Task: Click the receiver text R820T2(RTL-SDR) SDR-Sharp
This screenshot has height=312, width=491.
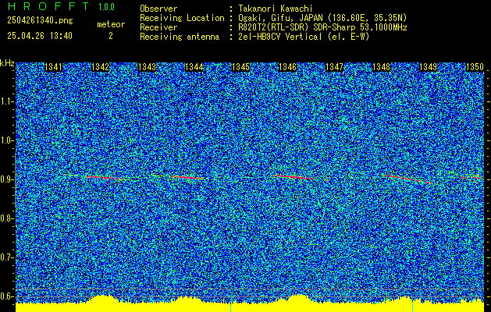Action: coord(297,27)
